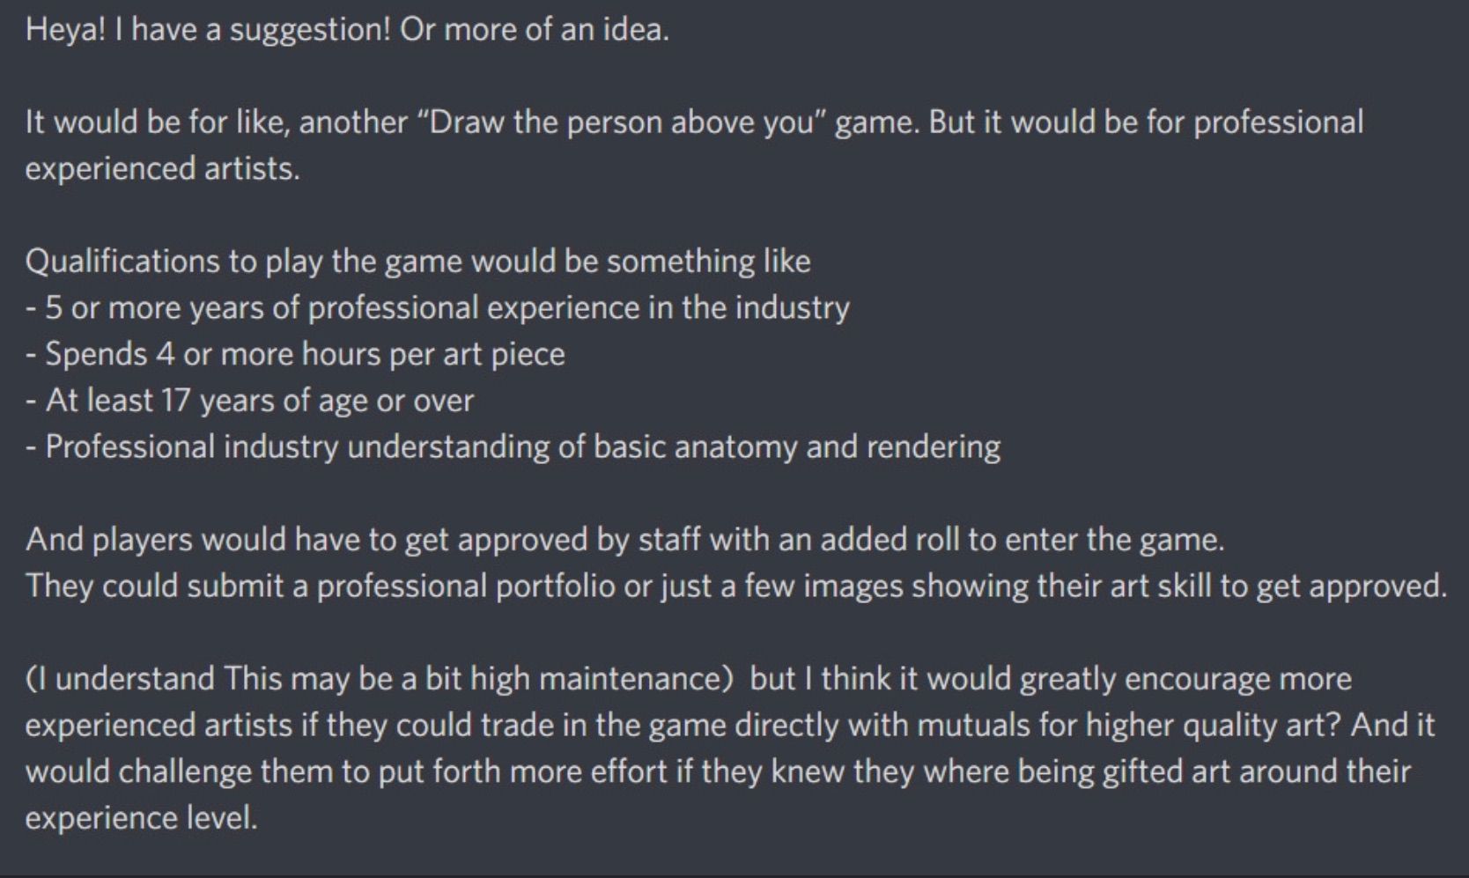Viewport: 1469px width, 878px height.
Task: Click the "Spends 4 or more hours" bullet
Action: point(296,354)
